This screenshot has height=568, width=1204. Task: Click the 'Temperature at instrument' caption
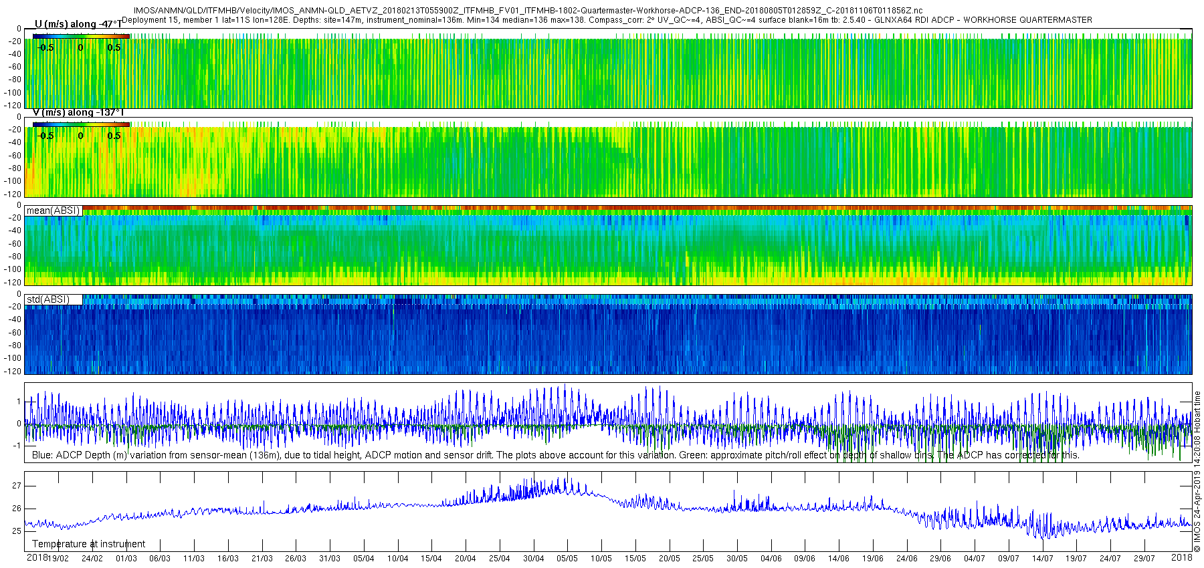[x=88, y=544]
